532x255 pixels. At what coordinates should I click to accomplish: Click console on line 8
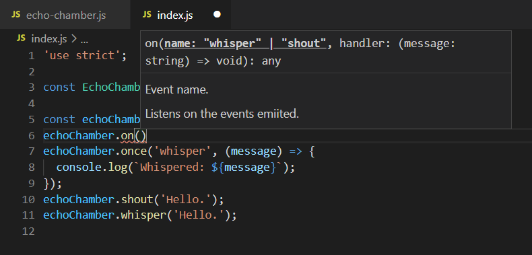click(x=79, y=168)
